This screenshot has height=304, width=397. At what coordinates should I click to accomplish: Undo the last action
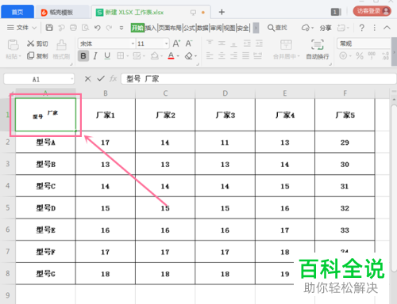tap(98, 28)
